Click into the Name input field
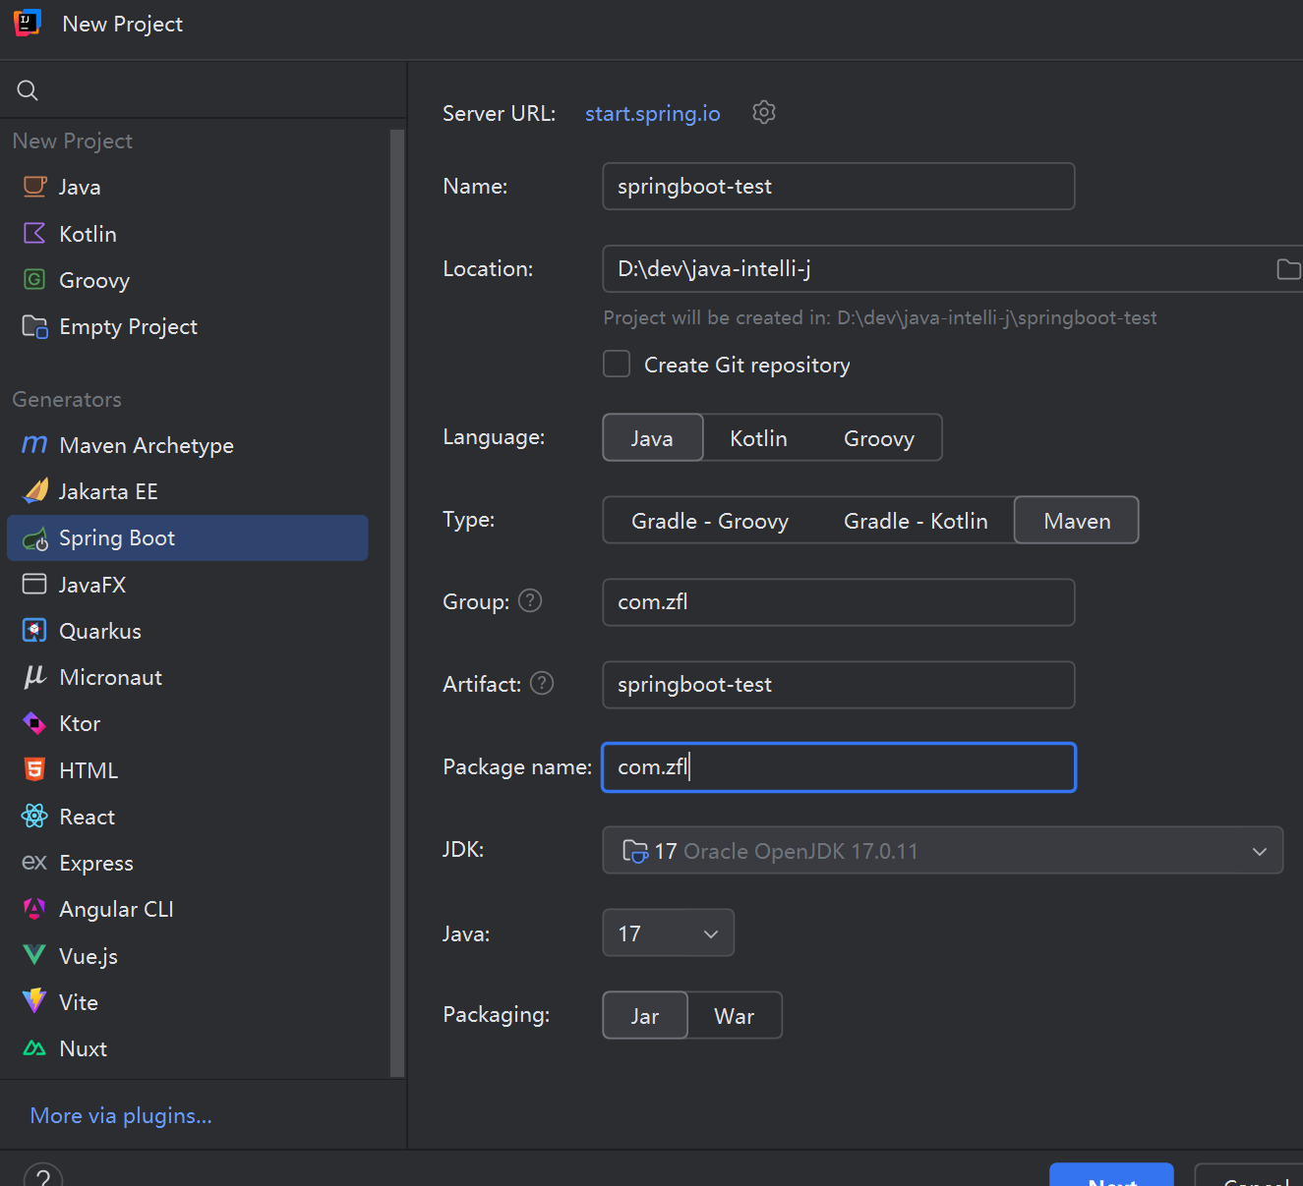Viewport: 1303px width, 1186px height. [839, 186]
